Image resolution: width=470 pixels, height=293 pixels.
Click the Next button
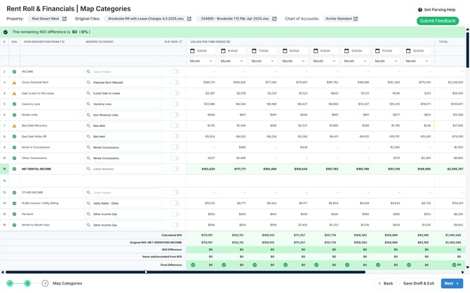point(451,283)
